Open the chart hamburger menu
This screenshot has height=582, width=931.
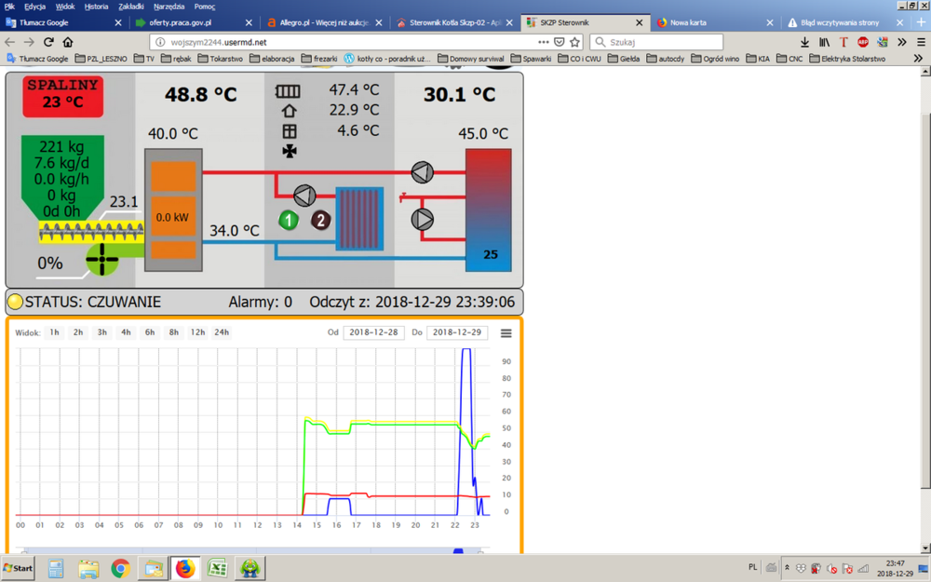click(x=506, y=333)
